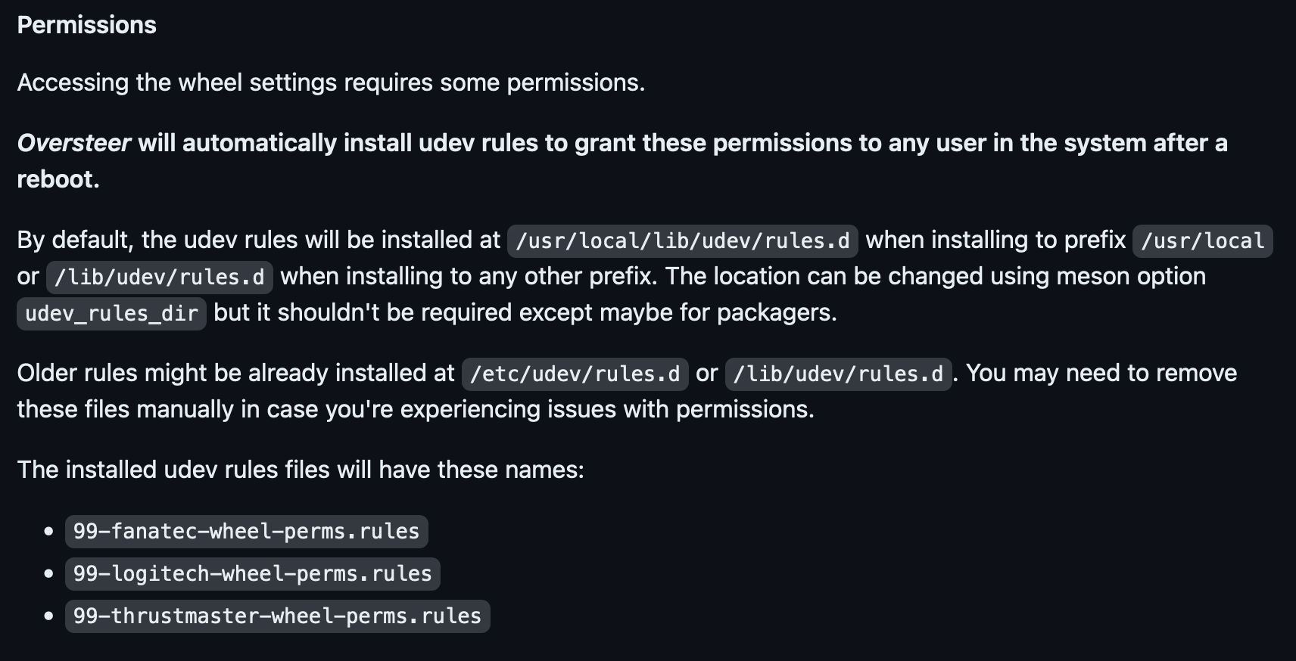Click the text 'Older rules might be already installed'

tap(235, 373)
